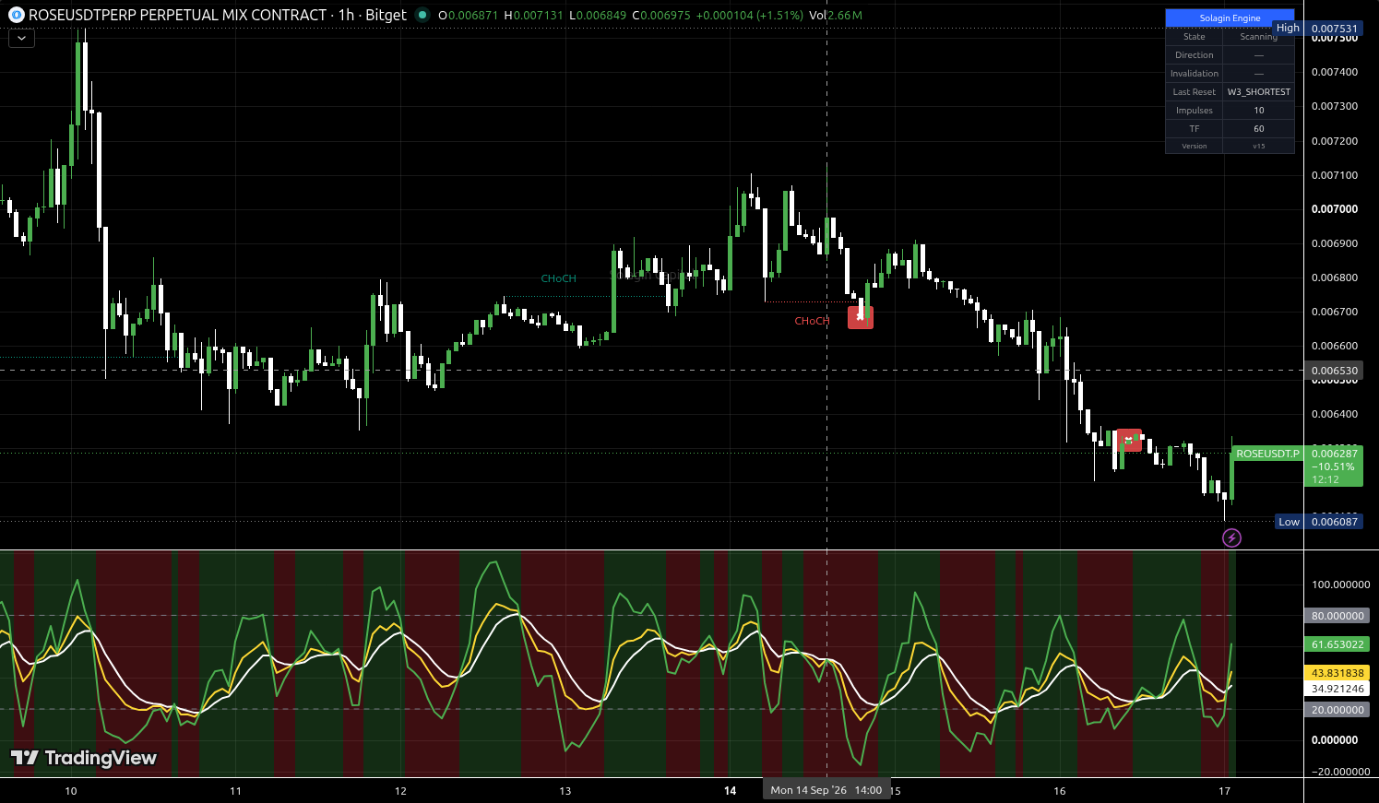Collapse the chart legend chevron
1379x803 pixels.
click(x=21, y=38)
